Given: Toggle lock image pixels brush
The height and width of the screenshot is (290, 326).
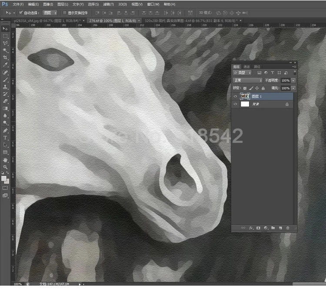Looking at the screenshot, I should [x=251, y=88].
